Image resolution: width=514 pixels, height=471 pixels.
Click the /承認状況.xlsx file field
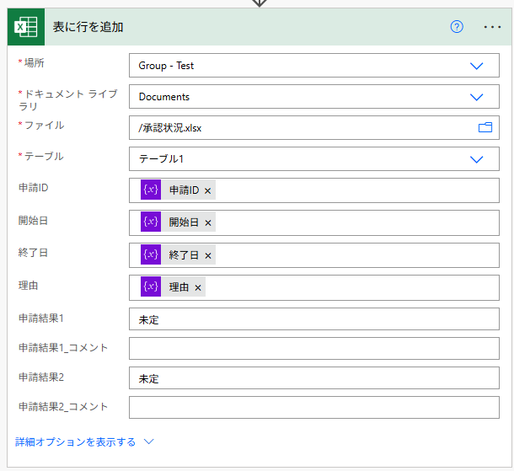[x=314, y=127]
